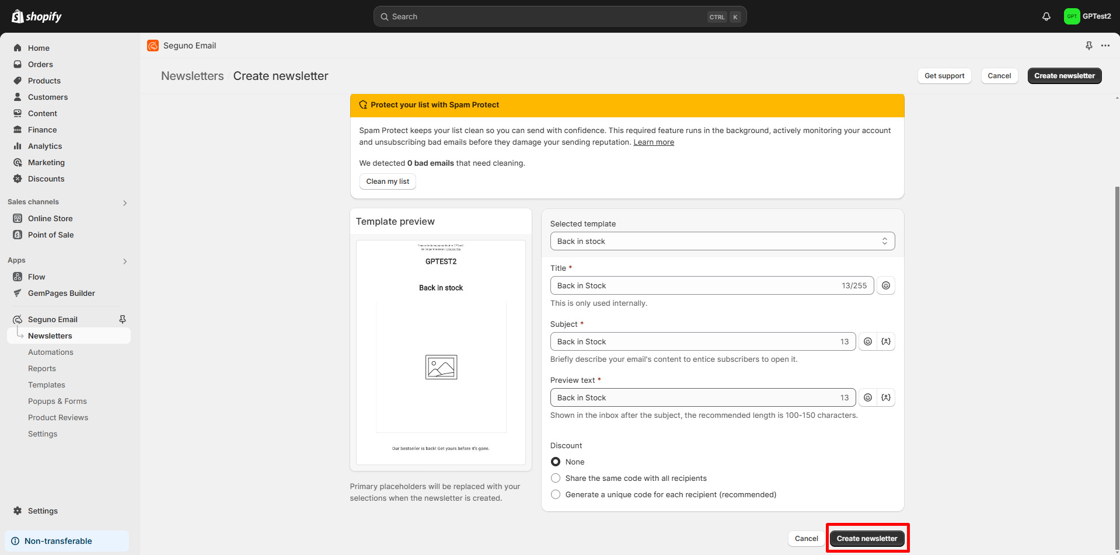Click into the Preview text input field
Screen dimensions: 1120x555
point(695,397)
